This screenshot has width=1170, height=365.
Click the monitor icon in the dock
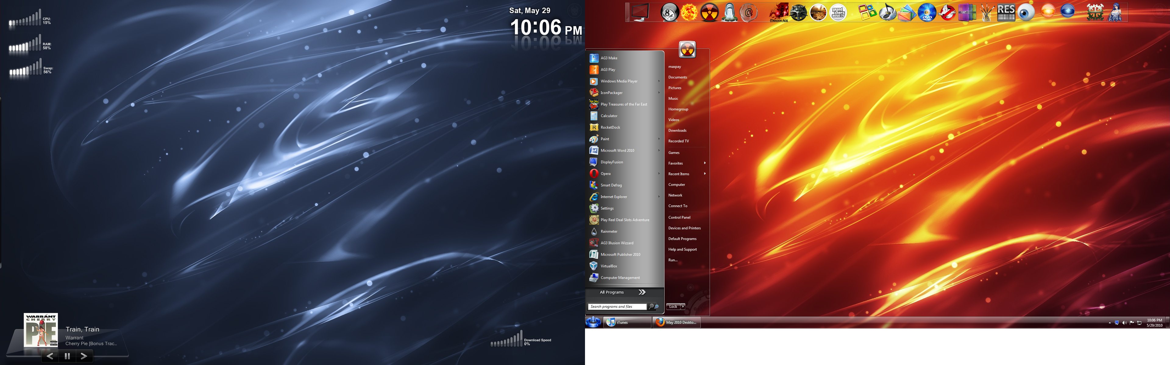[640, 12]
